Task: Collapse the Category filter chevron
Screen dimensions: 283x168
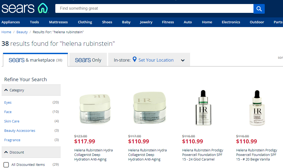Action: pos(6,90)
